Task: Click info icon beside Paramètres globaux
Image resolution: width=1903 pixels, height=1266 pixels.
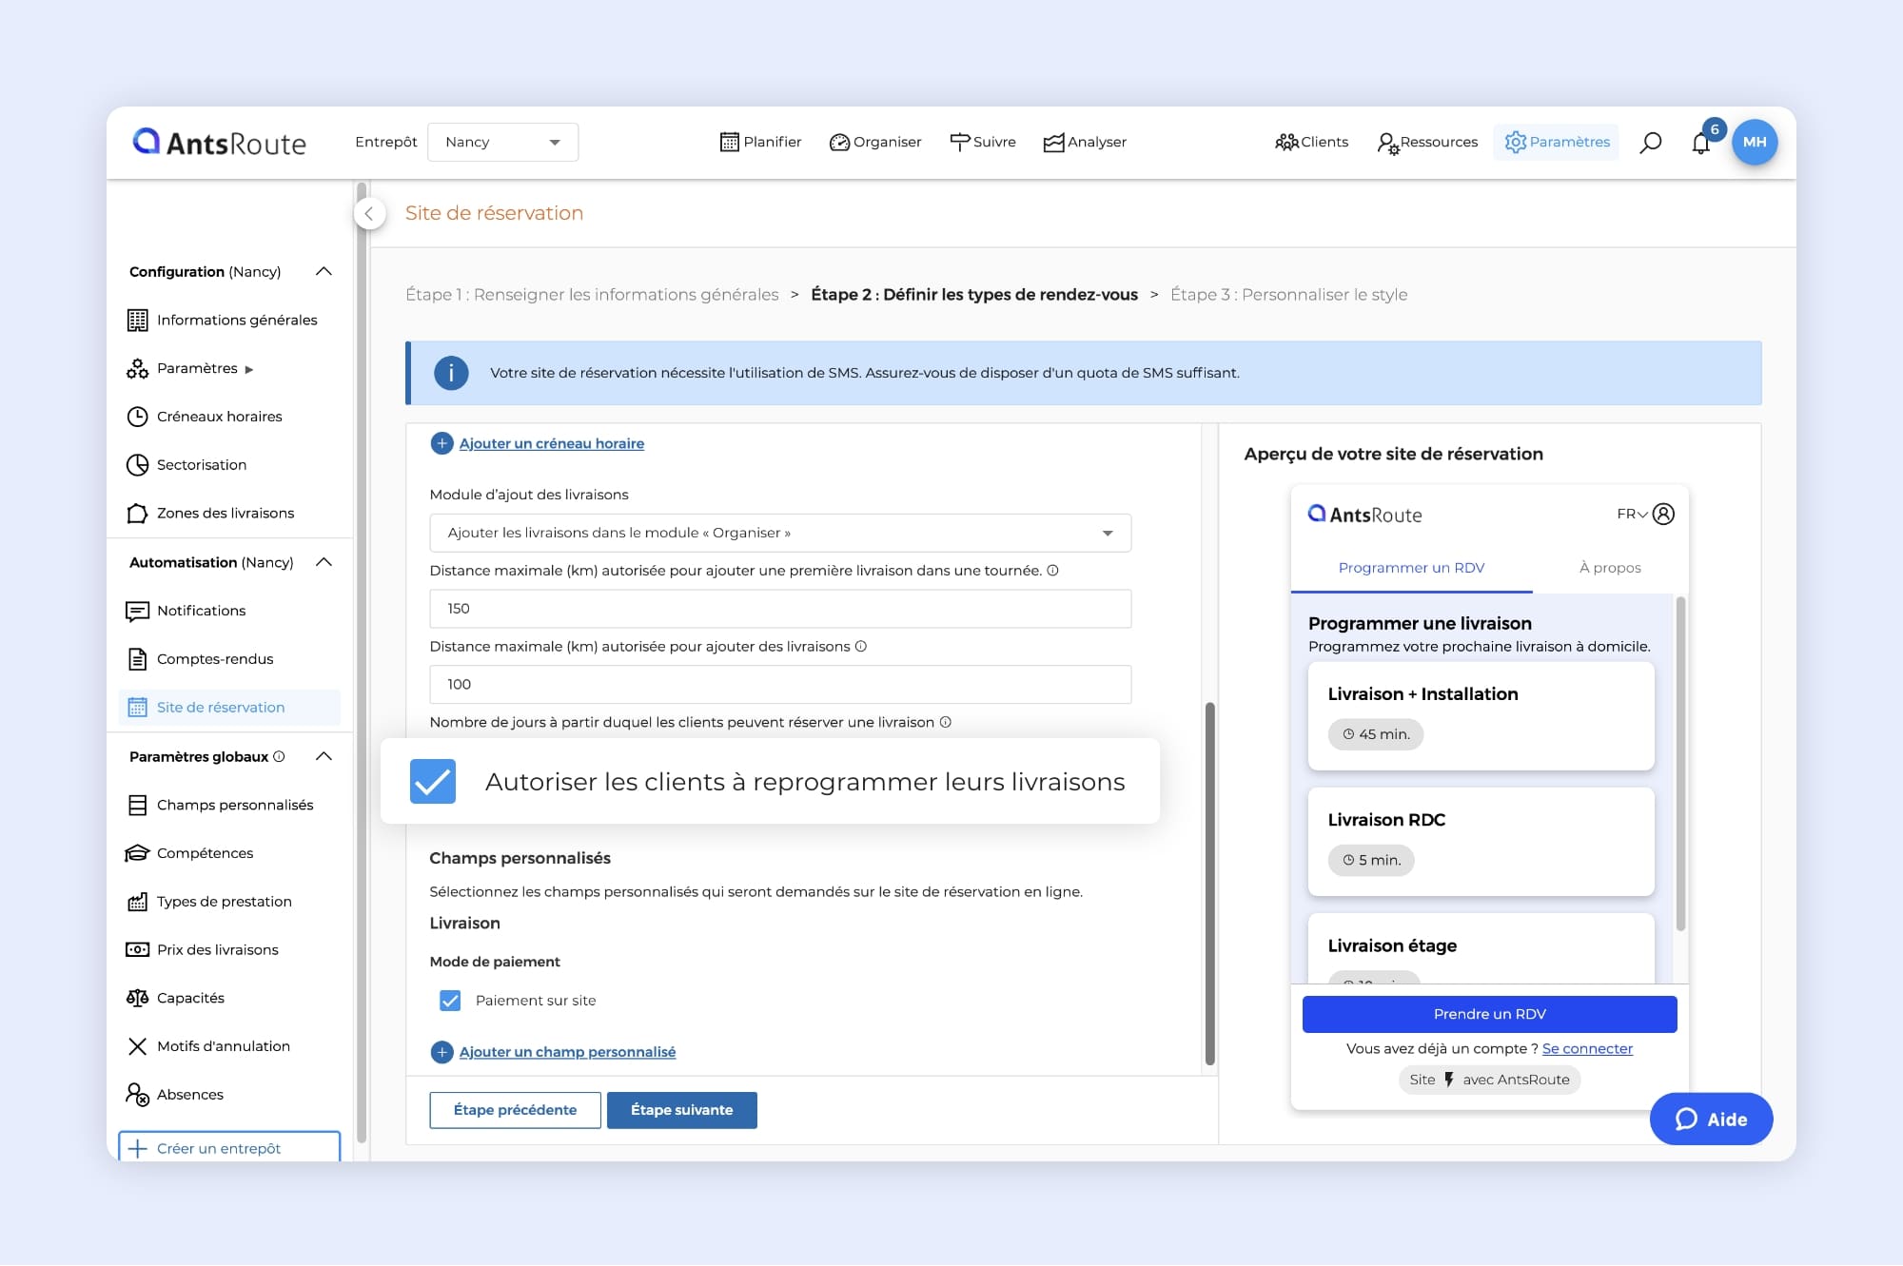Action: (x=279, y=757)
